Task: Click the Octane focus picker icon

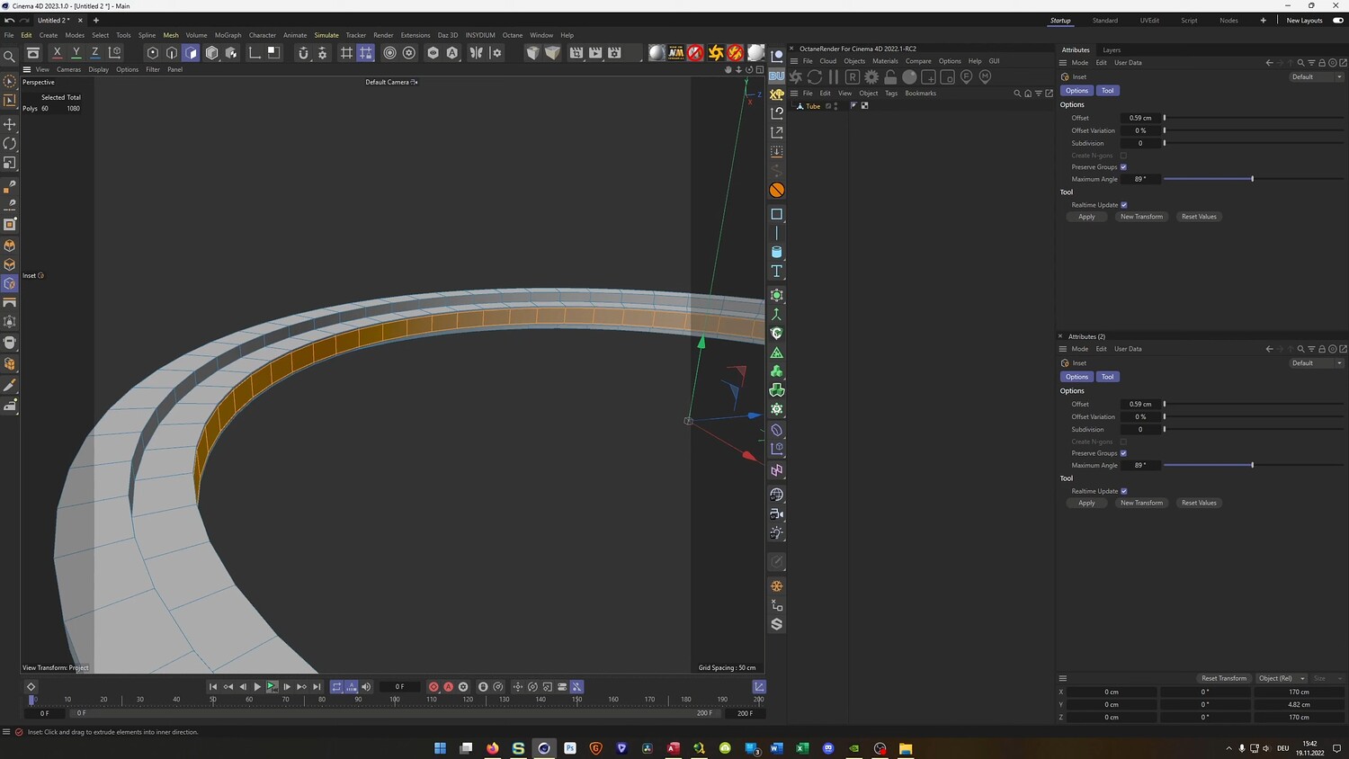Action: click(967, 77)
